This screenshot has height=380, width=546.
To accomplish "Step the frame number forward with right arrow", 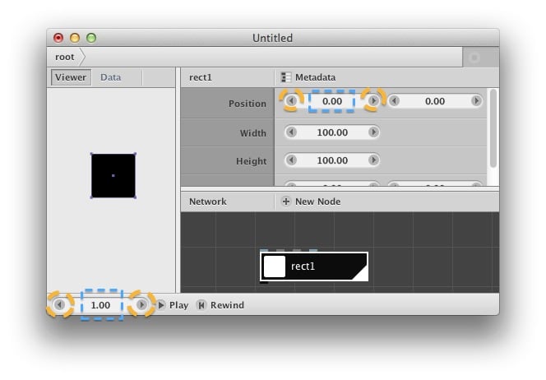I will click(x=141, y=305).
